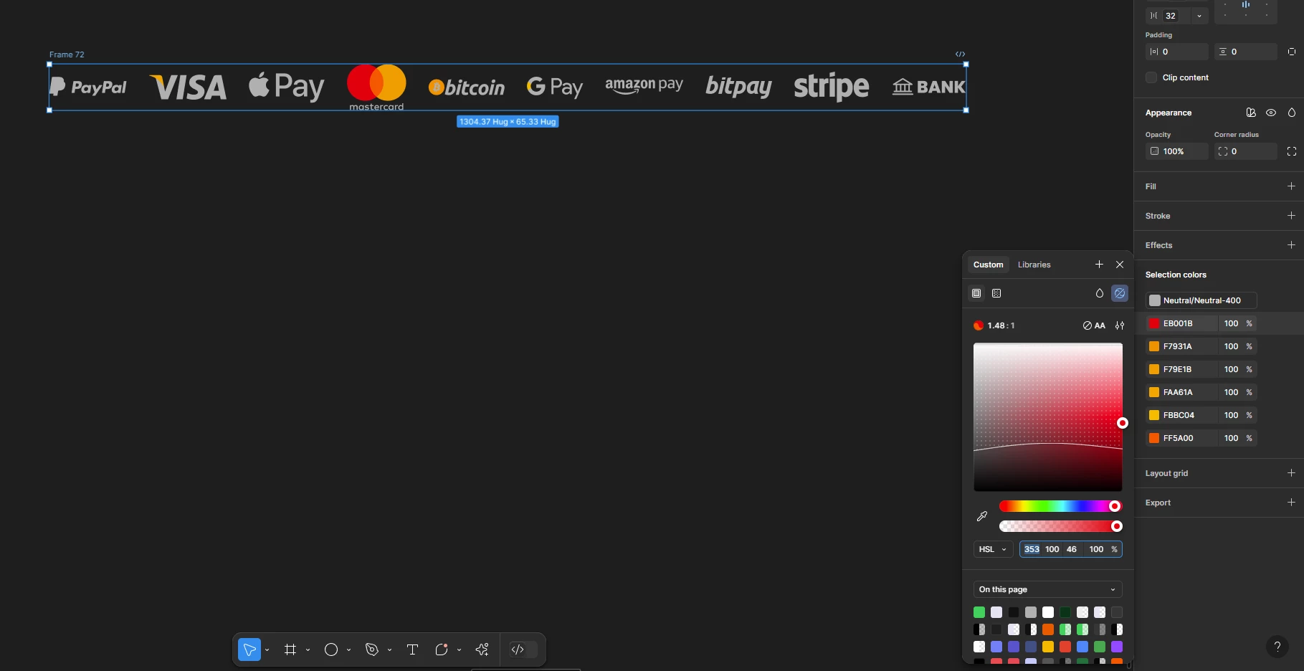Open individual padding settings icon
The height and width of the screenshot is (671, 1304).
pos(1292,52)
